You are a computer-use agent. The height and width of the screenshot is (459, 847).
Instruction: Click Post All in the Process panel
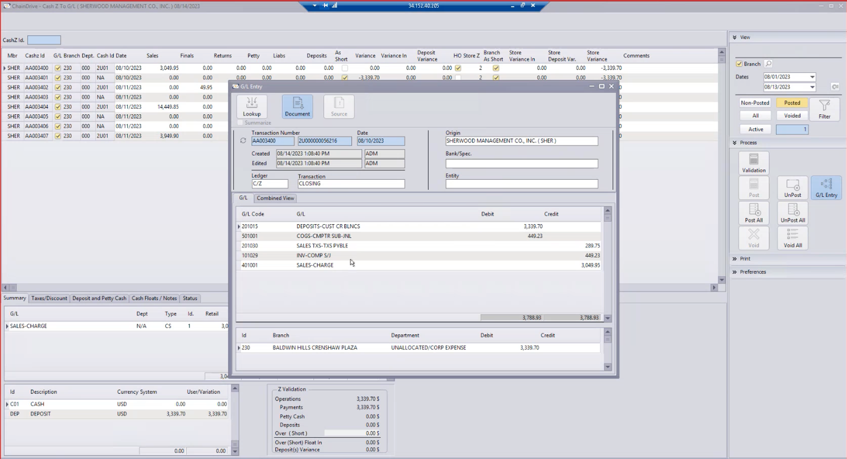[x=753, y=213]
